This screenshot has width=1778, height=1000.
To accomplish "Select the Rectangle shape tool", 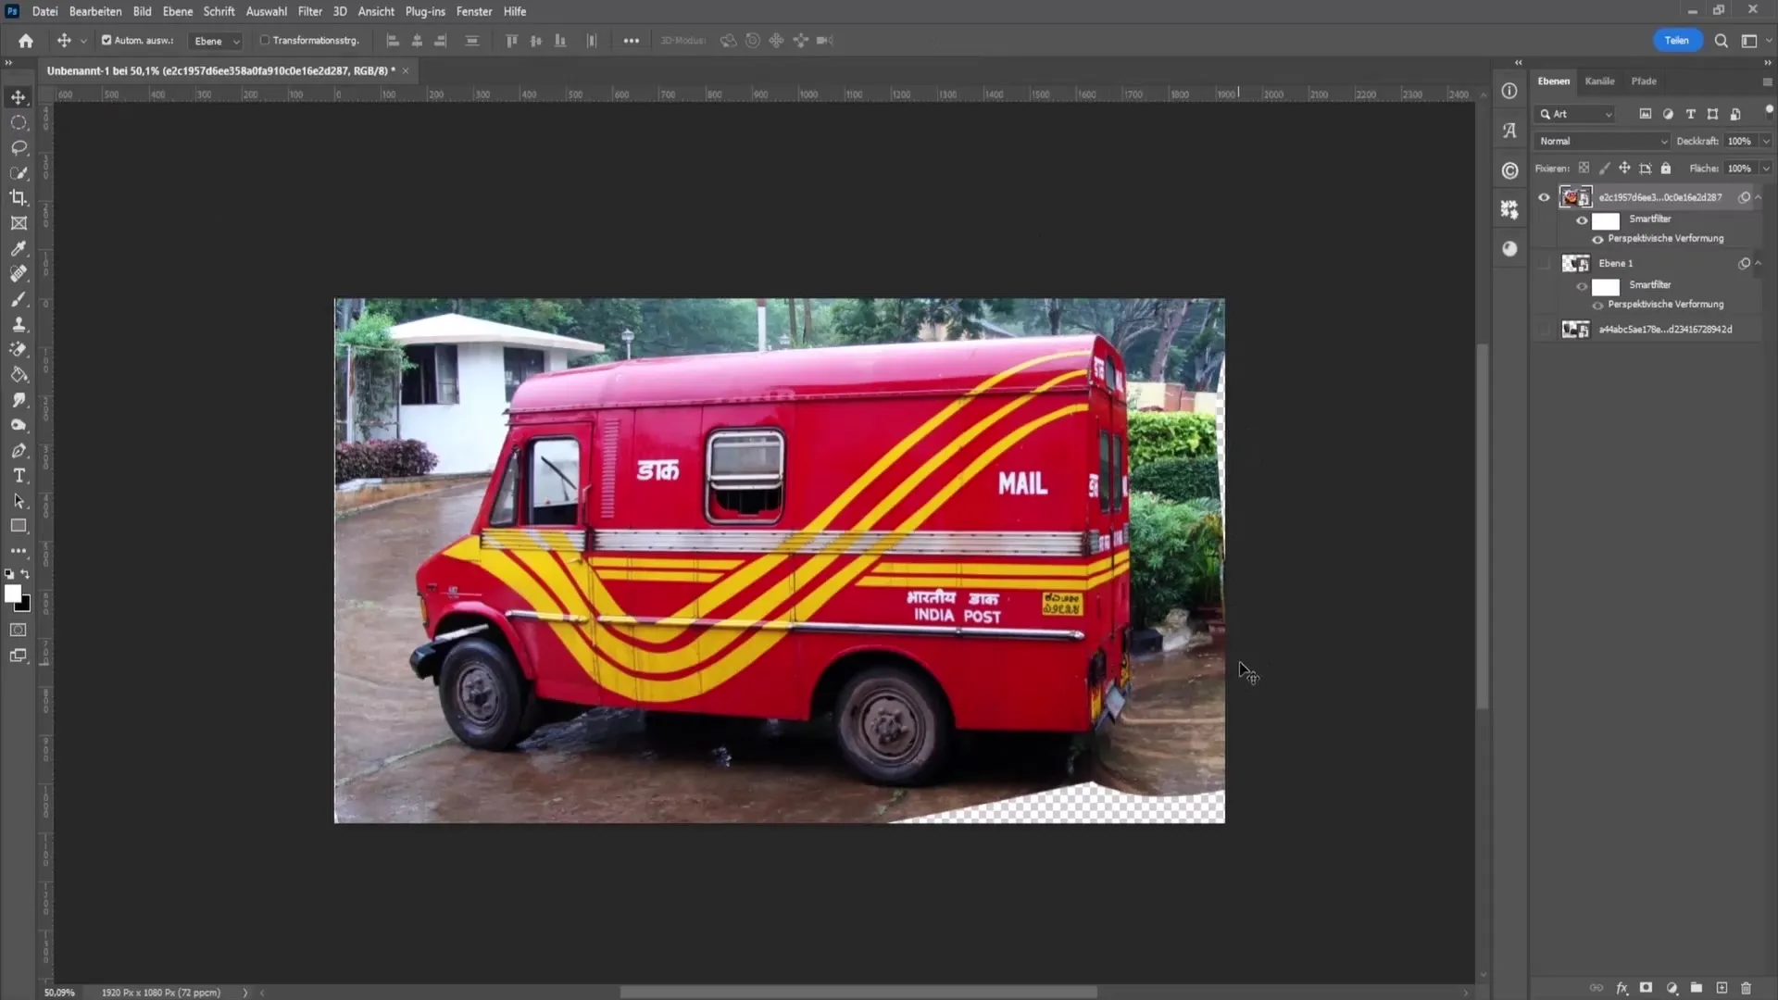I will pyautogui.click(x=19, y=526).
